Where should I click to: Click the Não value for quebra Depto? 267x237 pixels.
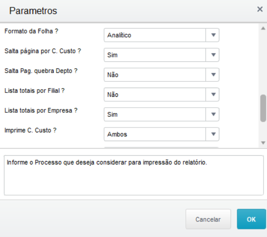pyautogui.click(x=113, y=75)
